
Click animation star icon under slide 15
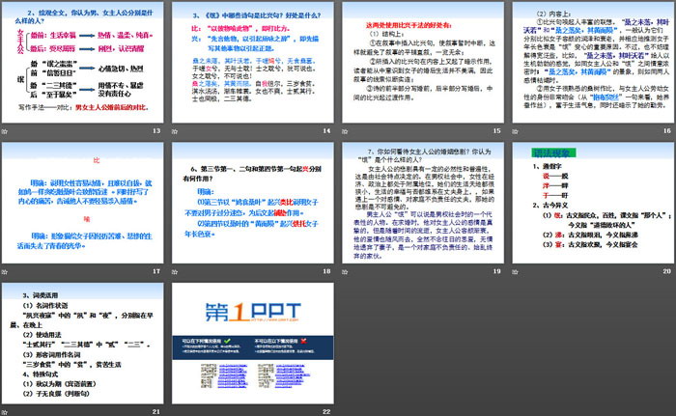coord(345,131)
